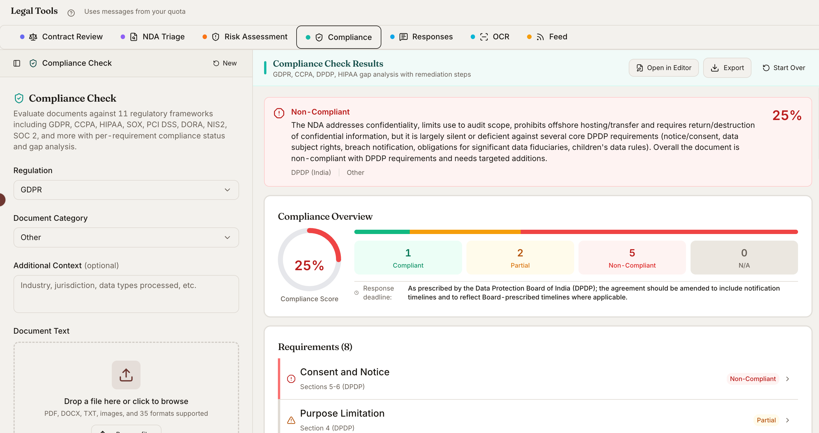Click the Compliance Overview heading
Viewport: 819px width, 433px height.
coord(325,217)
